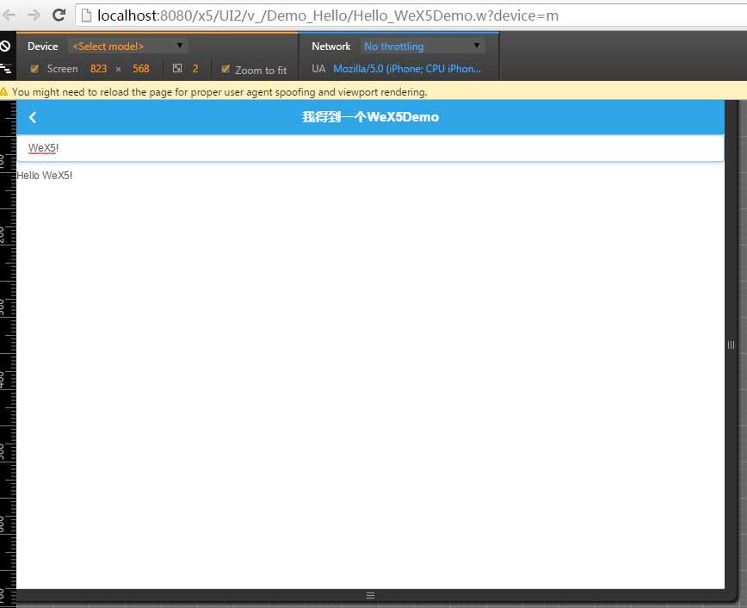Click the media queries bars icon
This screenshot has height=608, width=747.
[6, 69]
